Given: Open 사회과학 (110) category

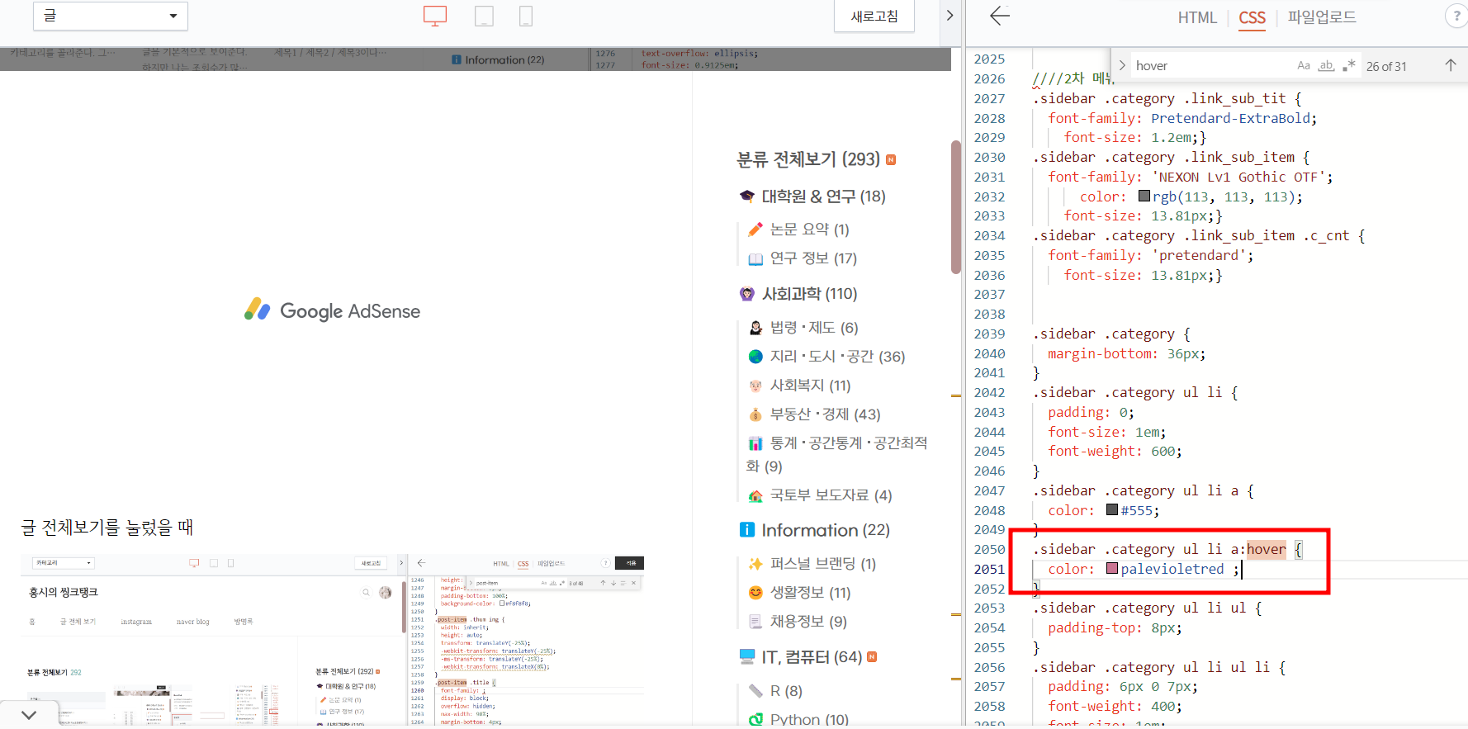Looking at the screenshot, I should click(809, 294).
